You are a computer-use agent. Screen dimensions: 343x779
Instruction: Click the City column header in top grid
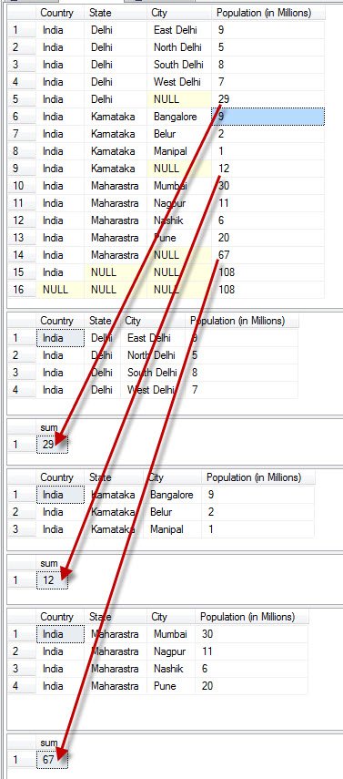[x=180, y=13]
